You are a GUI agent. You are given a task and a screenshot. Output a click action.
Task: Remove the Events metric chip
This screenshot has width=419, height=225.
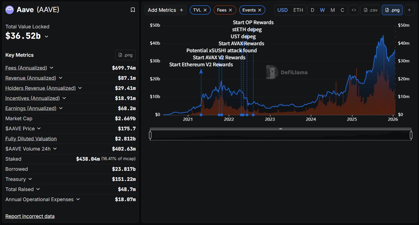(259, 10)
